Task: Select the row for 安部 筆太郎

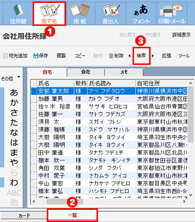Action: (x=109, y=91)
